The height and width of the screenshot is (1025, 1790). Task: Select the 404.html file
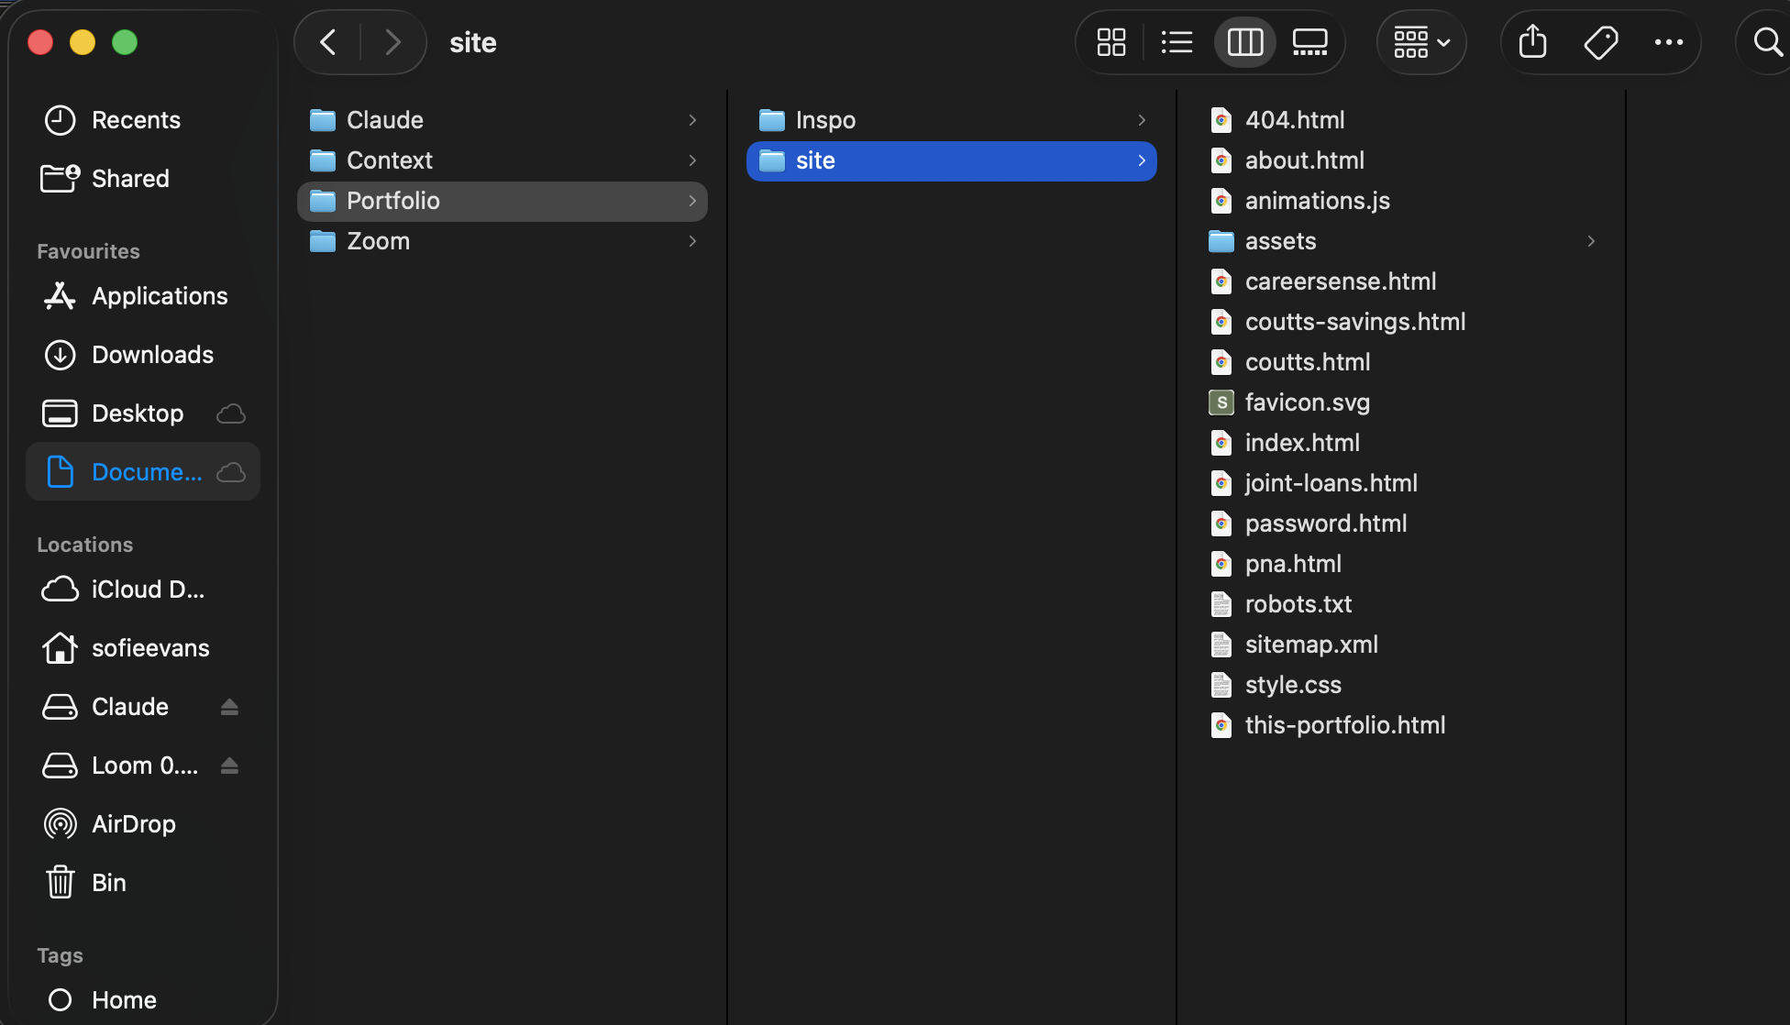coord(1400,120)
